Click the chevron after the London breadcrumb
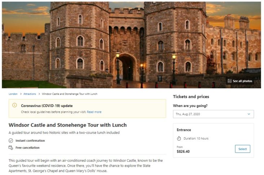Viewport: 264px width, 175px height. pyautogui.click(x=21, y=94)
